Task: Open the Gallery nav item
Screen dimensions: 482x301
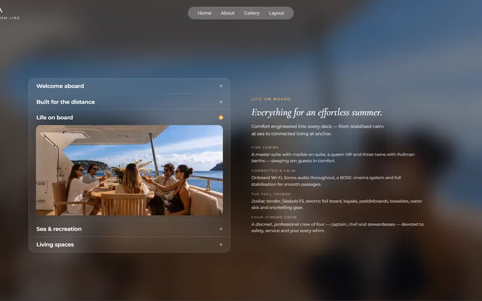Action: [x=252, y=13]
